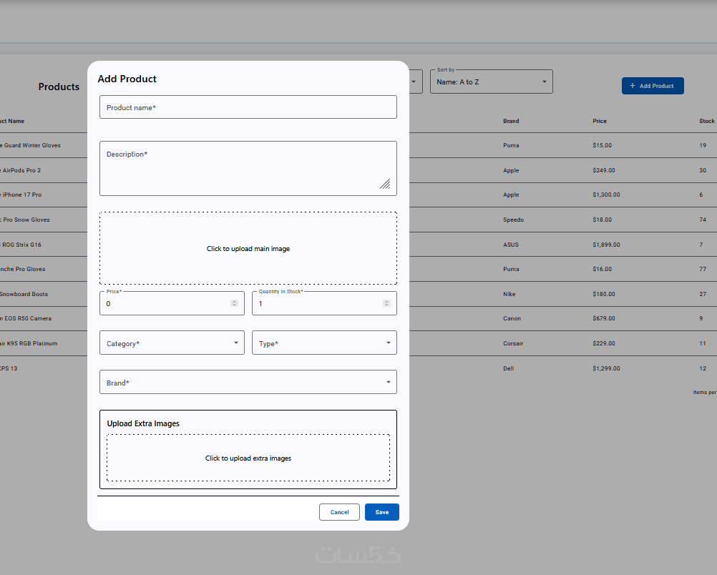Select the Dell brand cell

(509, 368)
